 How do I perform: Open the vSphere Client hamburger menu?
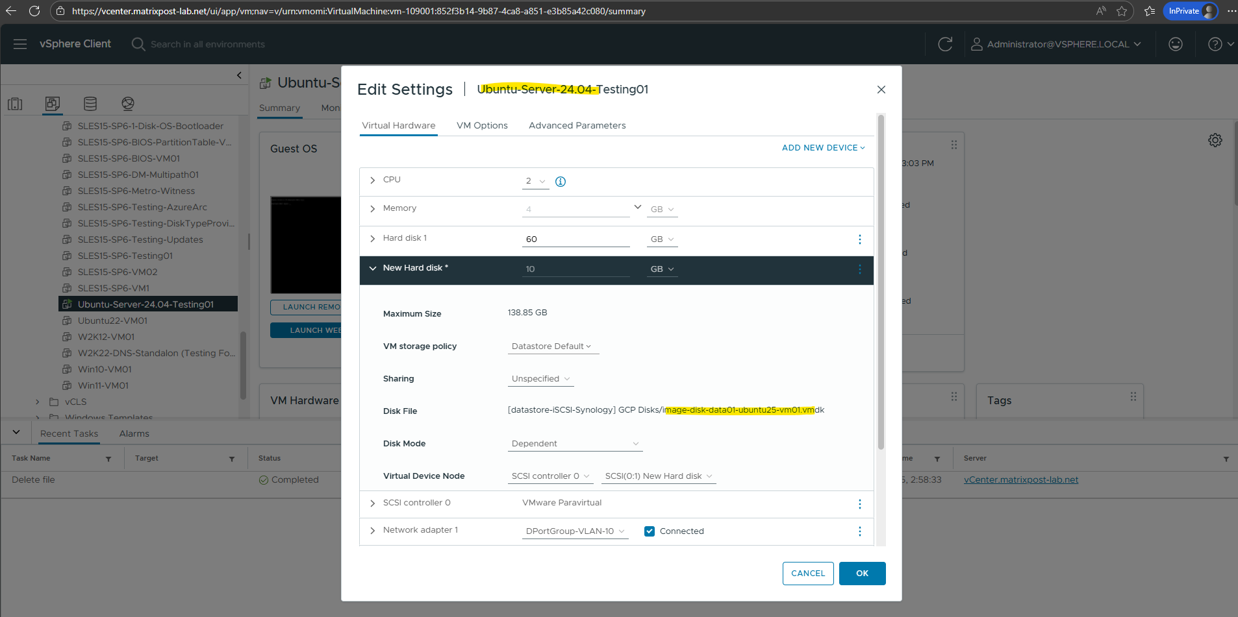click(x=20, y=44)
